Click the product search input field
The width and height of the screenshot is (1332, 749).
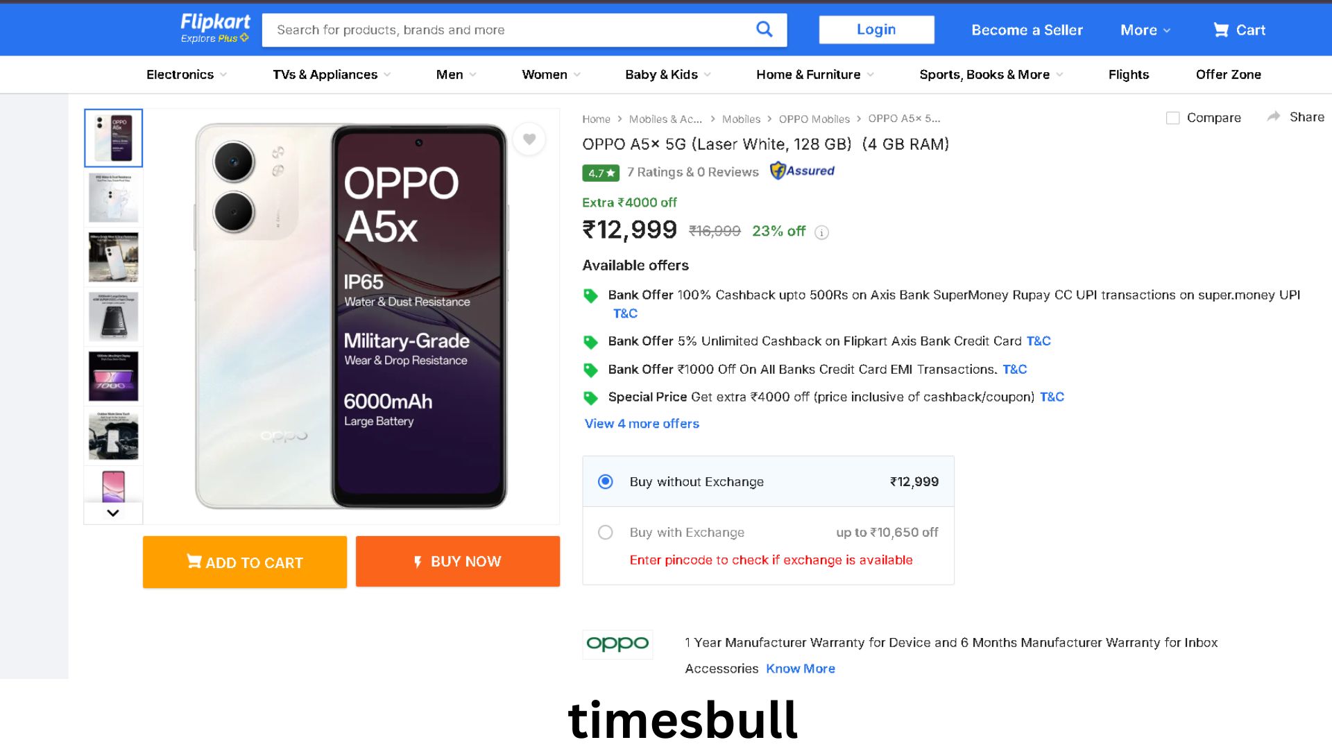click(x=506, y=30)
